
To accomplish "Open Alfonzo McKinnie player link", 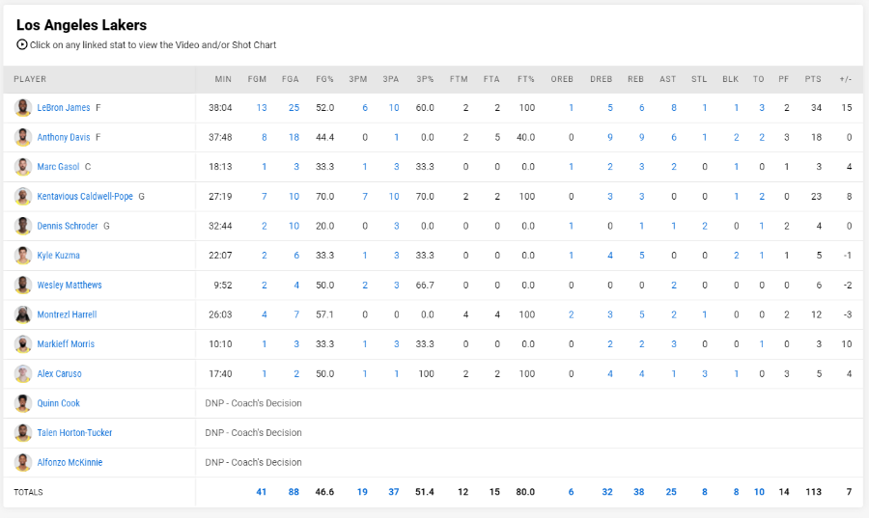I will click(70, 462).
